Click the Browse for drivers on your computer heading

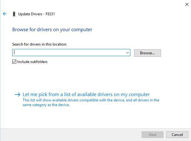pos(52,30)
